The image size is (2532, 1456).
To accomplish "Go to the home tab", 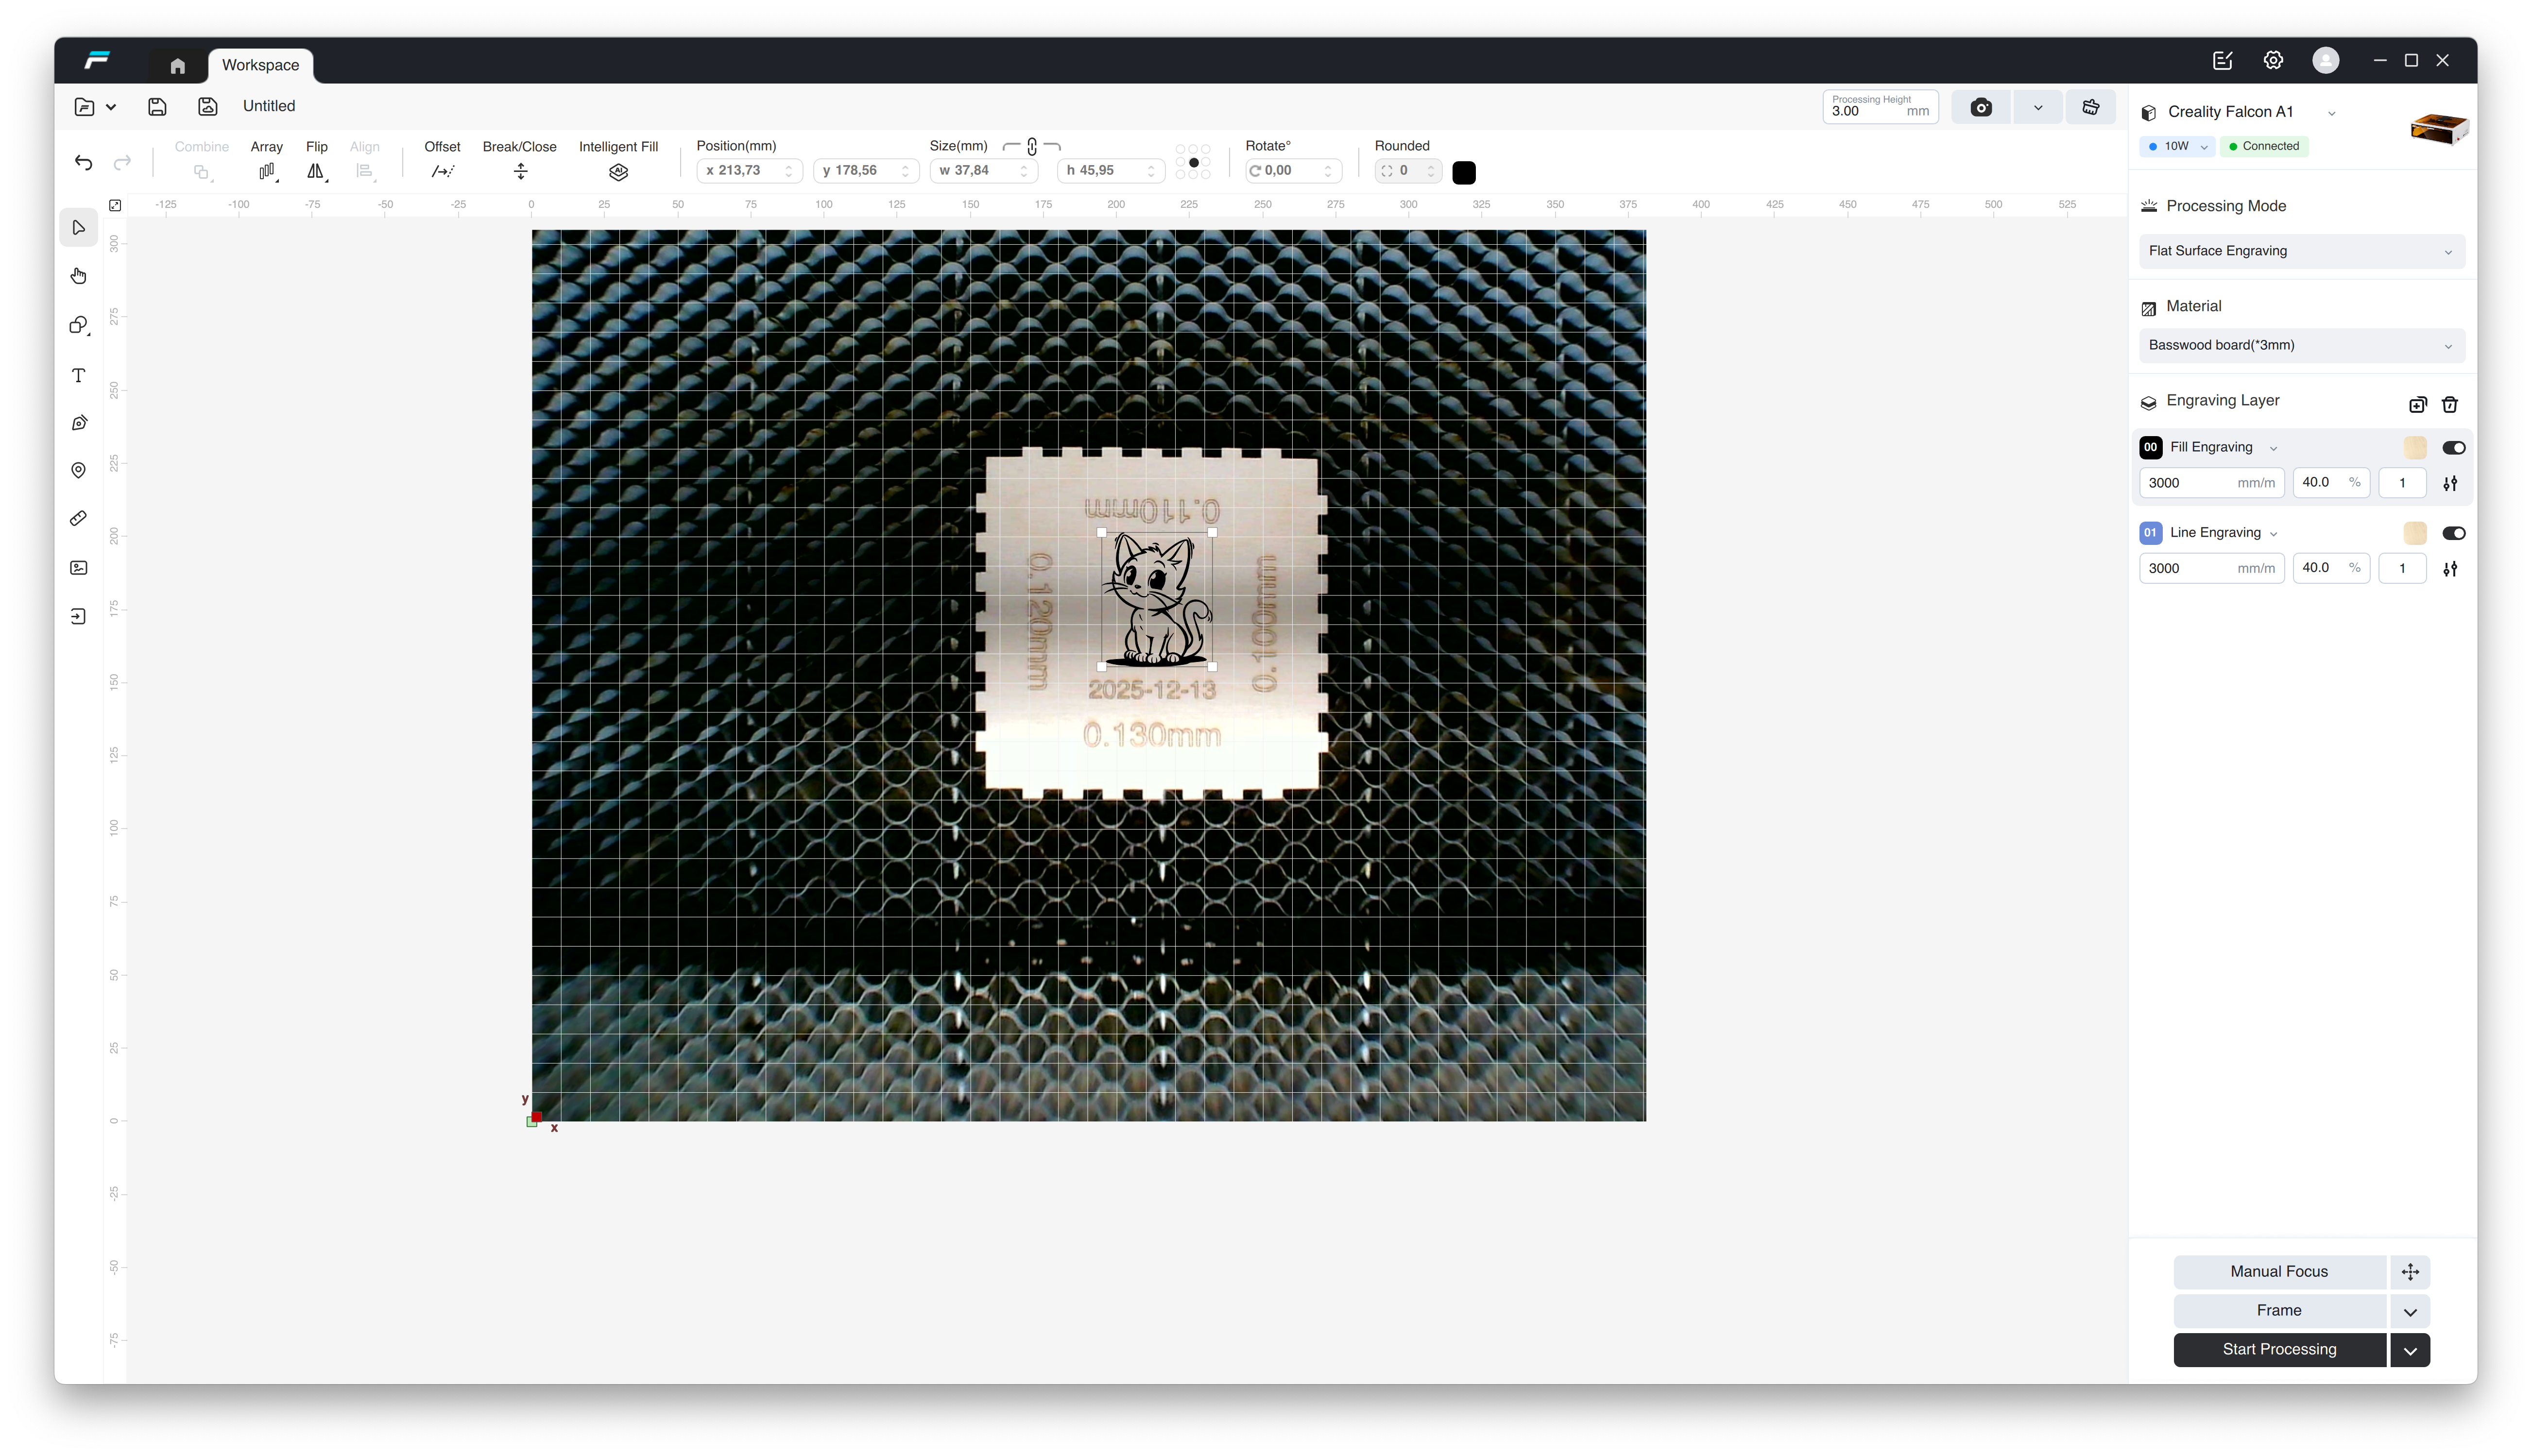I will point(178,66).
